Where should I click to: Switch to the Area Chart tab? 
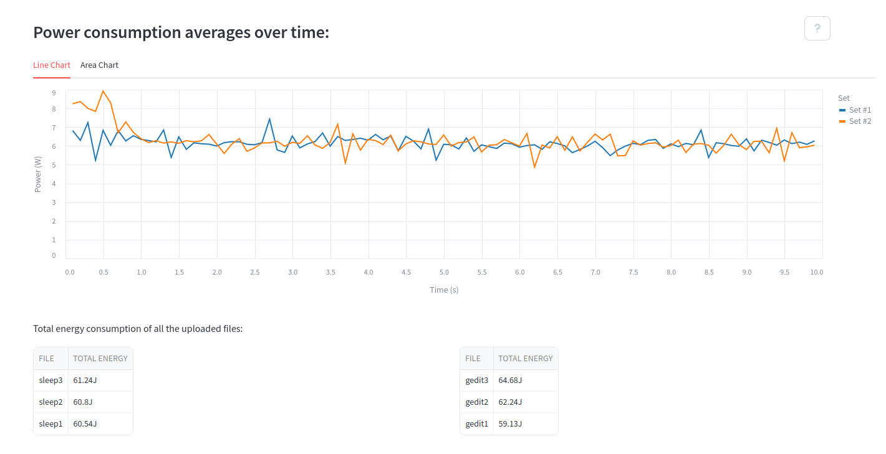coord(99,65)
